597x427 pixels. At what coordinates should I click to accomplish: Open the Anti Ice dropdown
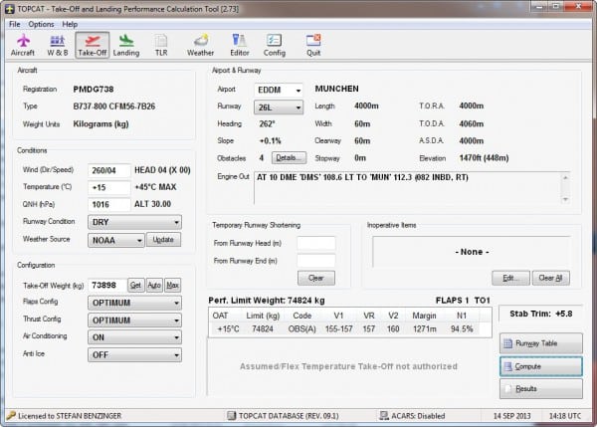coord(134,355)
